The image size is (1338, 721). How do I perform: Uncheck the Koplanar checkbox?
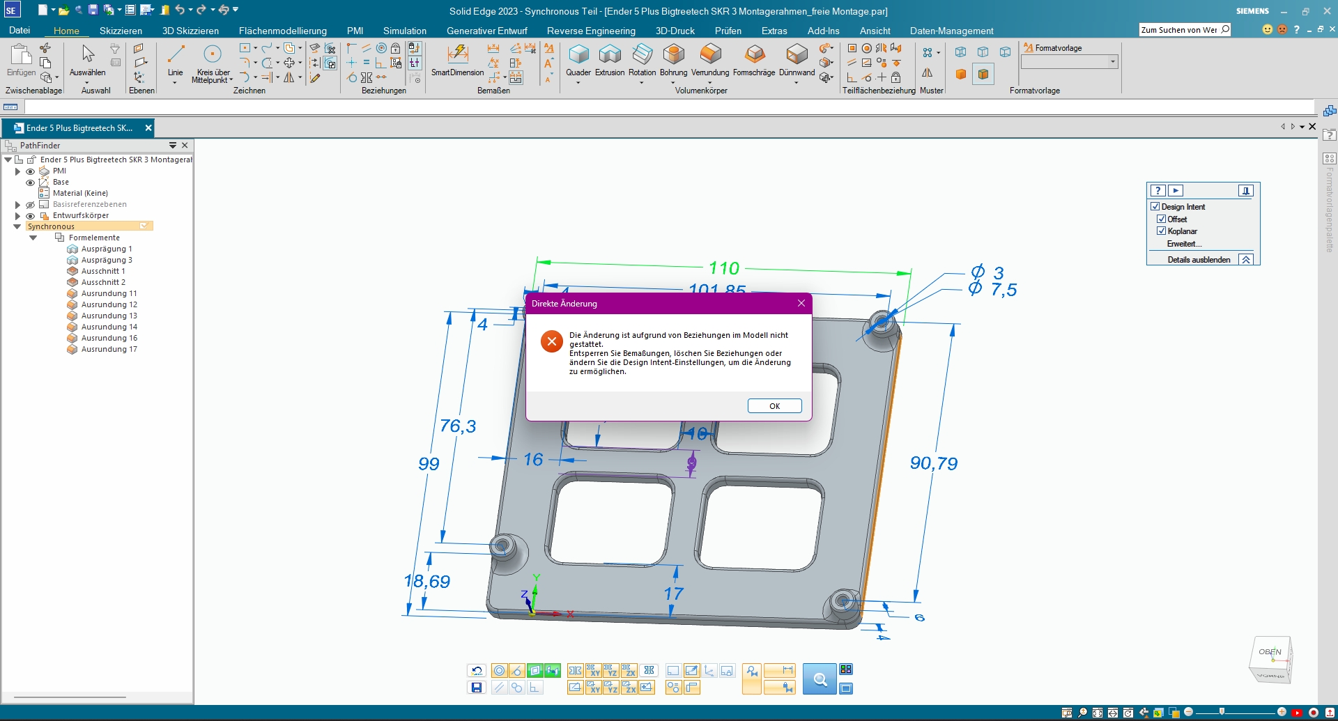click(x=1162, y=231)
